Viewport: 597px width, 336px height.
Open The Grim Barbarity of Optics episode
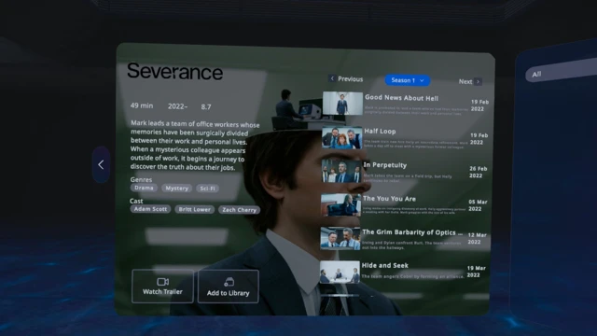pyautogui.click(x=405, y=238)
